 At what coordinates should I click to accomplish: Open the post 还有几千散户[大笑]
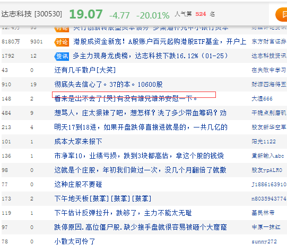coord(85,70)
